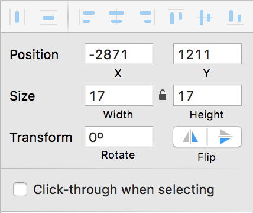This screenshot has width=253, height=213.
Task: Click the Click-through when selecting label
Action: (x=124, y=190)
